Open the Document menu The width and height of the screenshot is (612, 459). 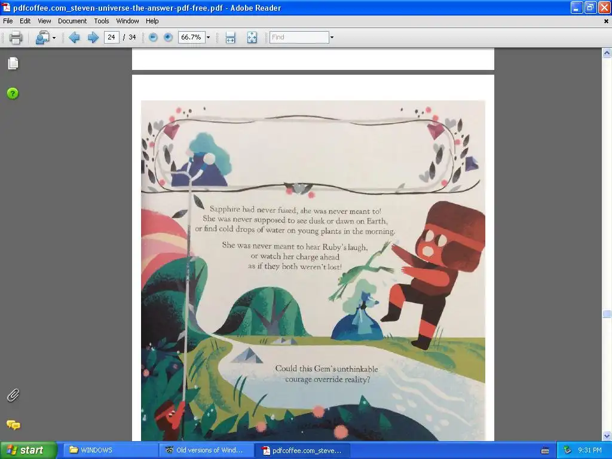click(x=72, y=21)
